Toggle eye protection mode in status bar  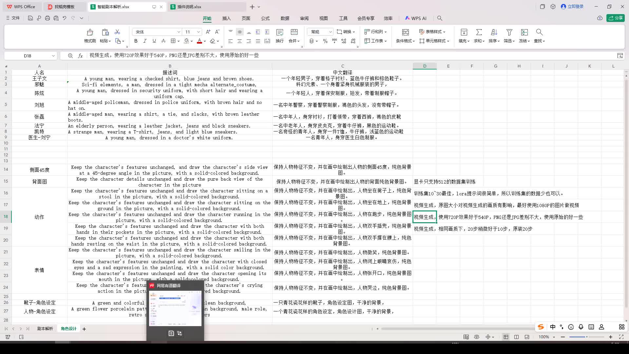point(477,337)
